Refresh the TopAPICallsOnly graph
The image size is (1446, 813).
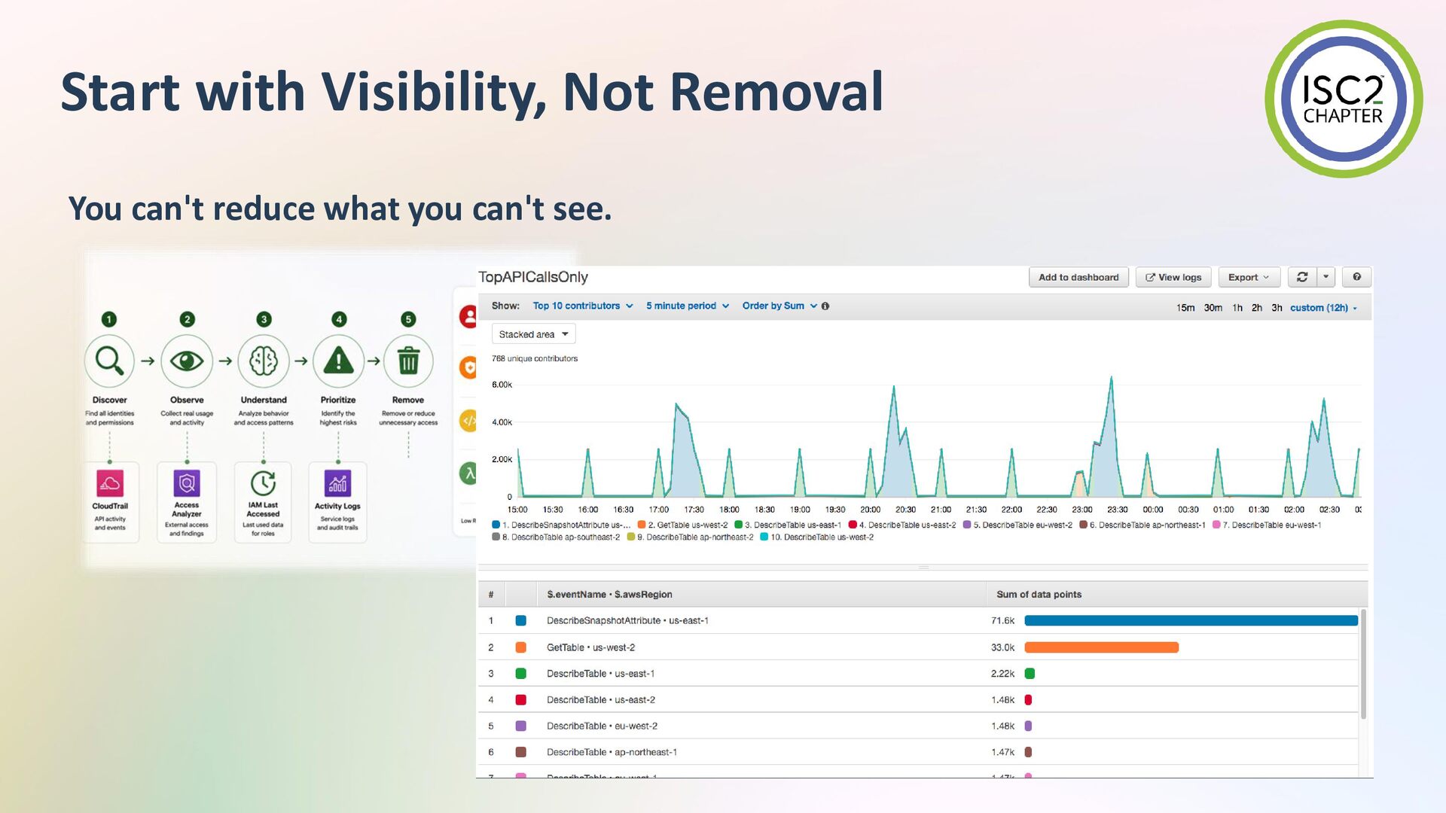(1301, 277)
